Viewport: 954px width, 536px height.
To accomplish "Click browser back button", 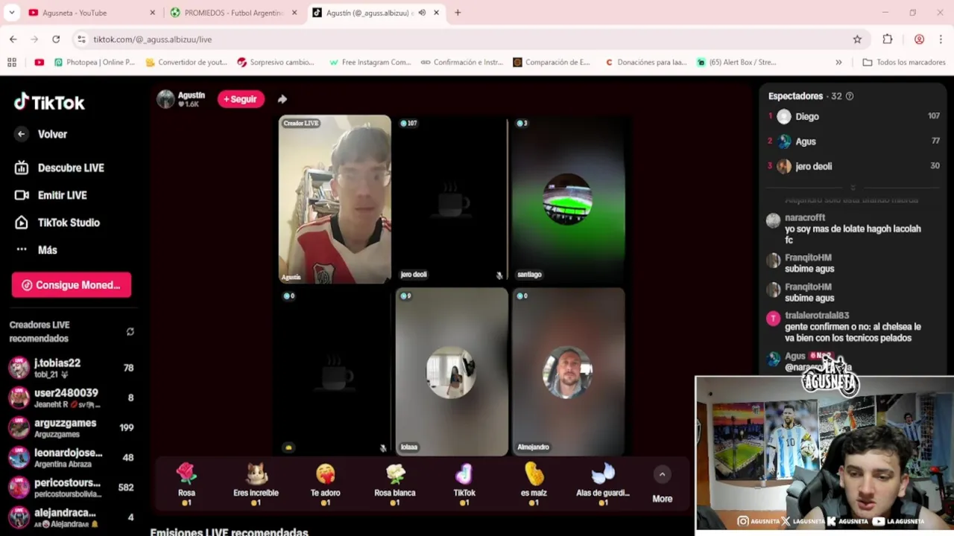I will [13, 39].
